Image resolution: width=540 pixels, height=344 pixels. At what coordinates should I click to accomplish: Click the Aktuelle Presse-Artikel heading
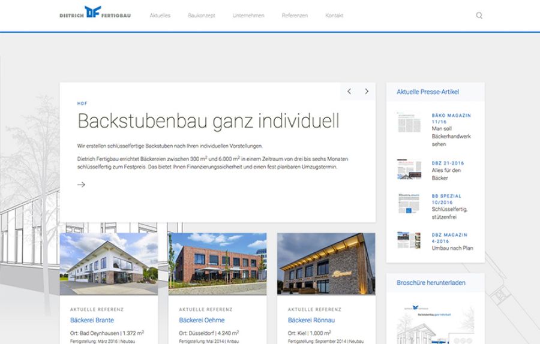[428, 92]
